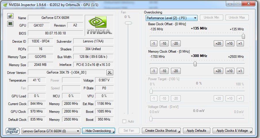
Task: Click +20 under Memory Clock Offset
Action: coord(218,71)
